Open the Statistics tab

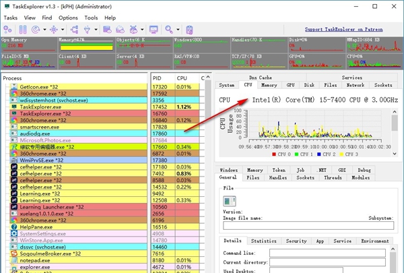tap(263, 241)
